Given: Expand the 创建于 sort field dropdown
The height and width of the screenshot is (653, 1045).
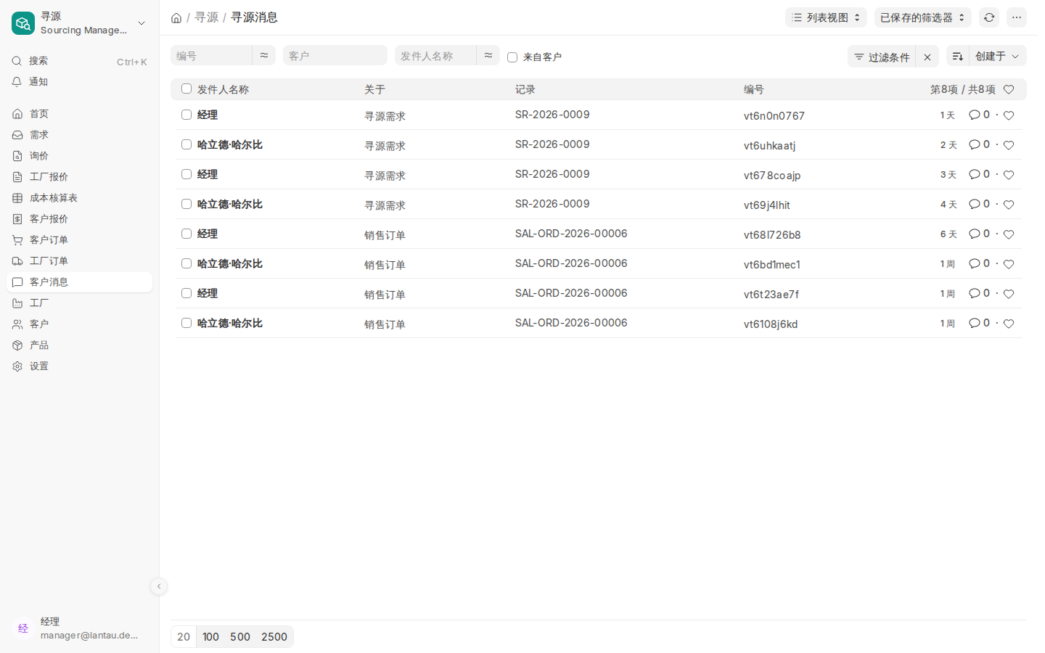Looking at the screenshot, I should point(997,57).
